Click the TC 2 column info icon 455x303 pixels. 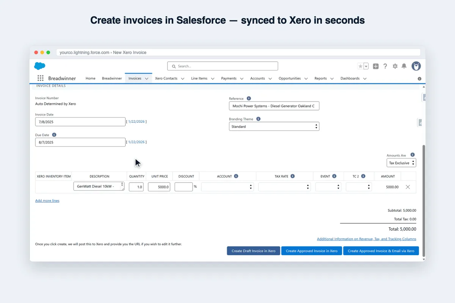coord(363,176)
